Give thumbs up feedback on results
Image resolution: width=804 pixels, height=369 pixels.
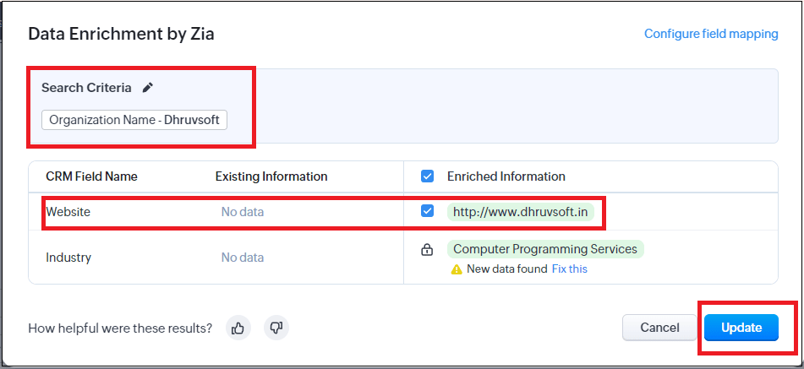point(238,328)
